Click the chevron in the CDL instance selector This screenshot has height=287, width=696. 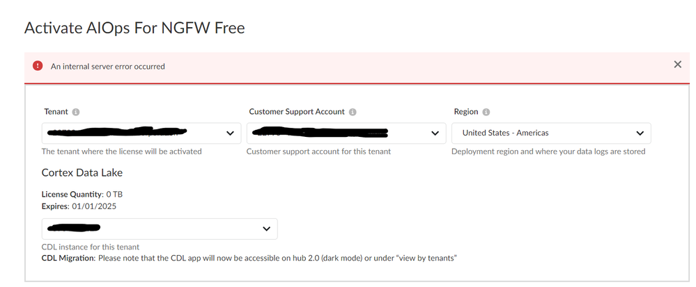266,229
